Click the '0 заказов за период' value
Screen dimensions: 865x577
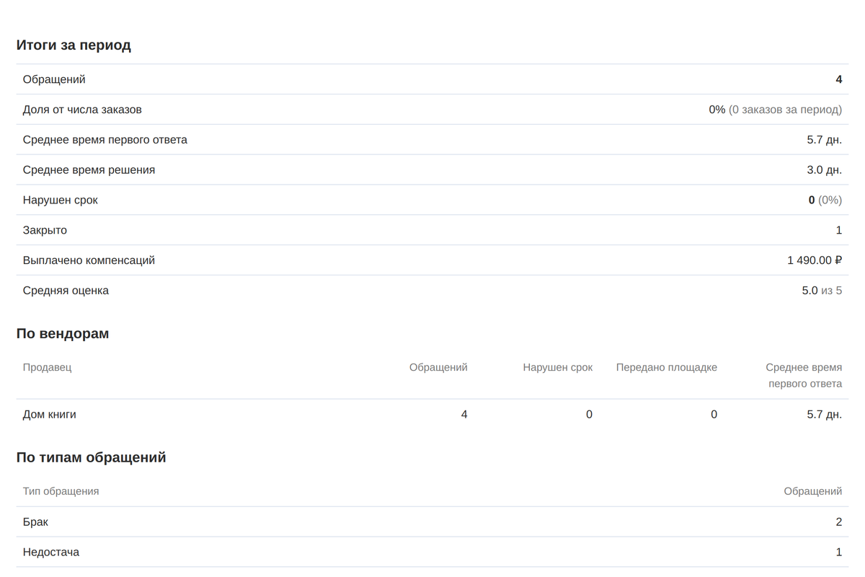coord(785,110)
